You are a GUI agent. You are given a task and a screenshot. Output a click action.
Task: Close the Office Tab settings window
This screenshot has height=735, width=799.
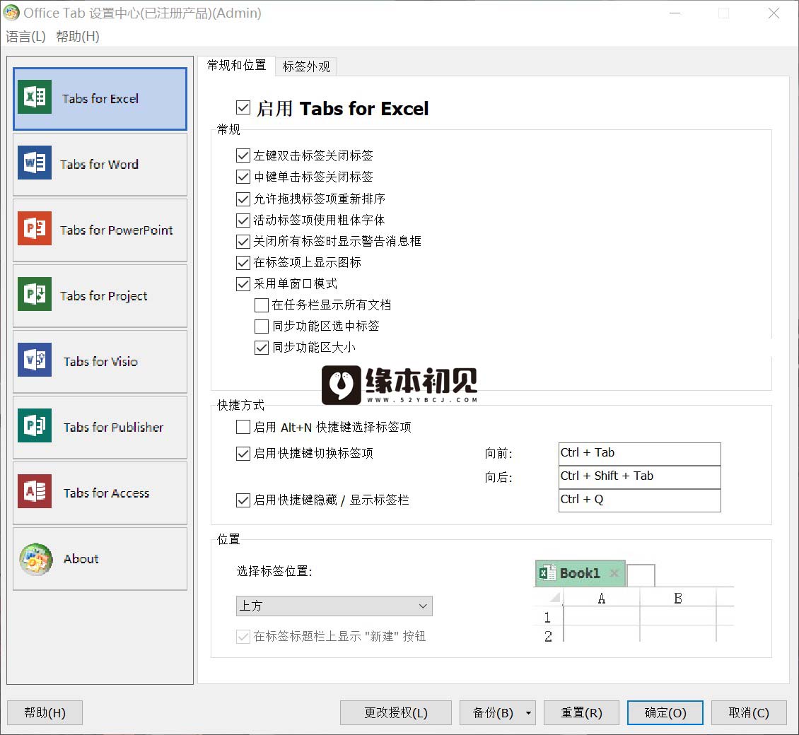coord(774,13)
